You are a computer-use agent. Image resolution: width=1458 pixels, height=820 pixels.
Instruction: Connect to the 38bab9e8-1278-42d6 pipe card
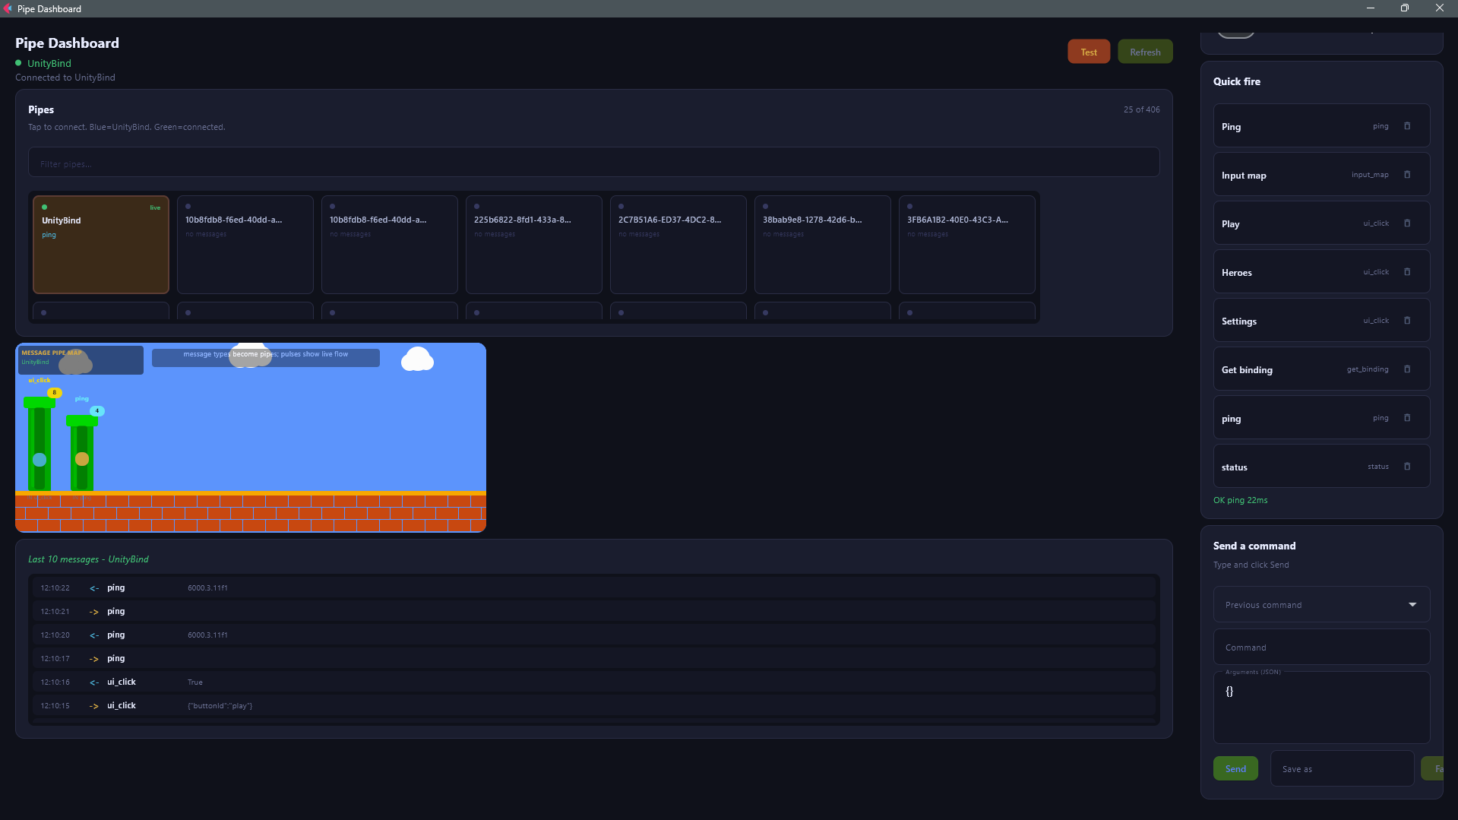click(x=822, y=245)
